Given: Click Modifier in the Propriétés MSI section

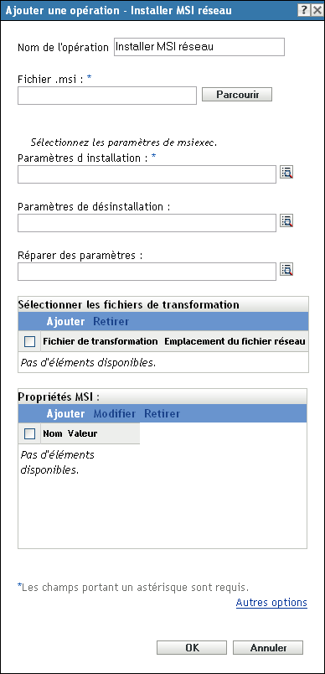Looking at the screenshot, I should [x=115, y=414].
